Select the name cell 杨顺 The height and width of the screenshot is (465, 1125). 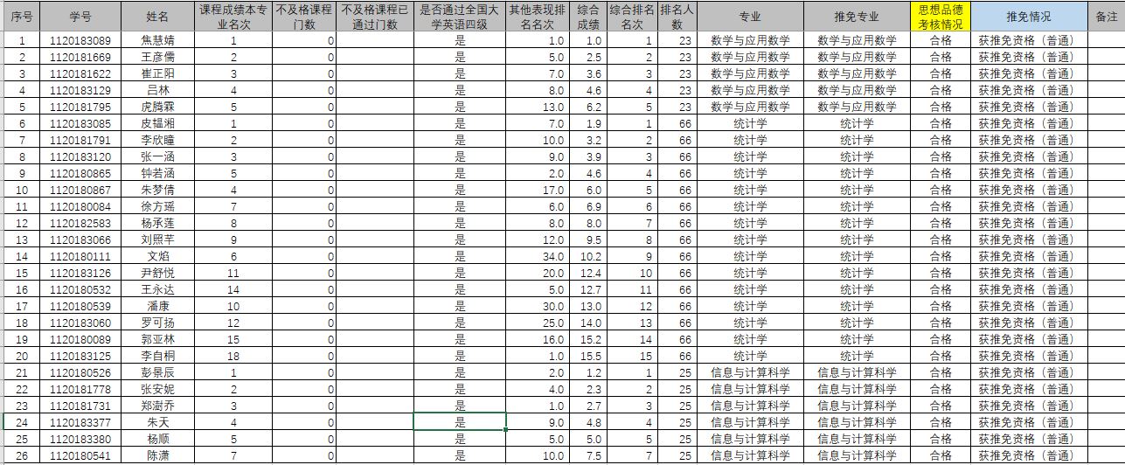pyautogui.click(x=157, y=439)
